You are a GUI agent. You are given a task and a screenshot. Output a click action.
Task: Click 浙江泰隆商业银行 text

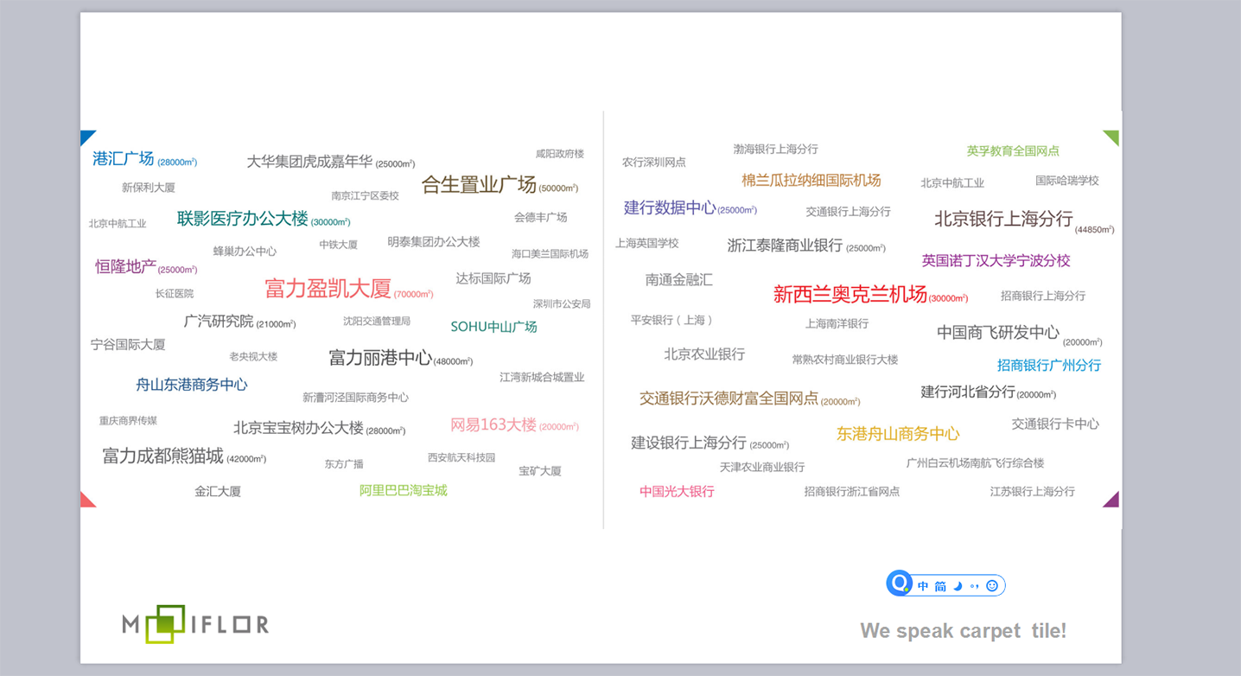[785, 246]
